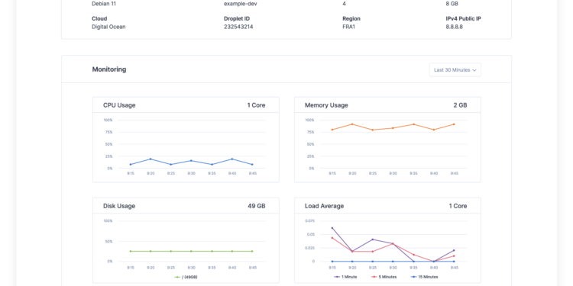The image size is (573, 286).
Task: Click the 15 Minutes load point at 9:25
Action: 373,261
